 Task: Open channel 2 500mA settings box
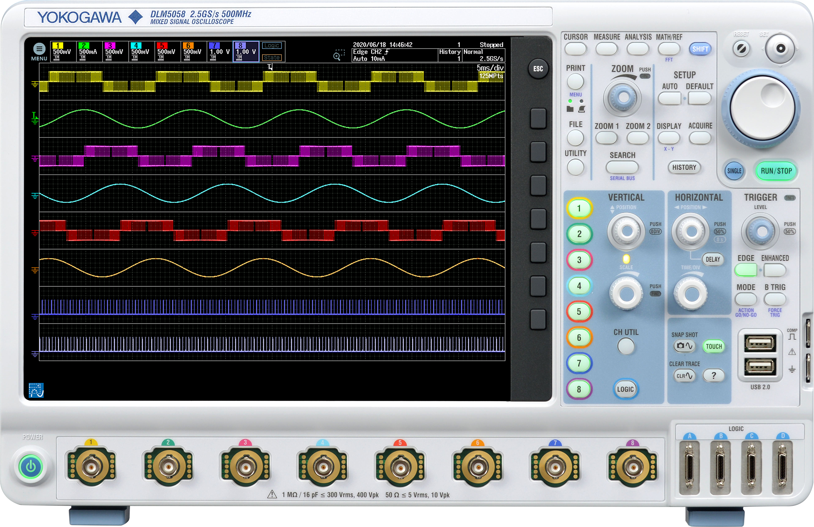click(90, 52)
